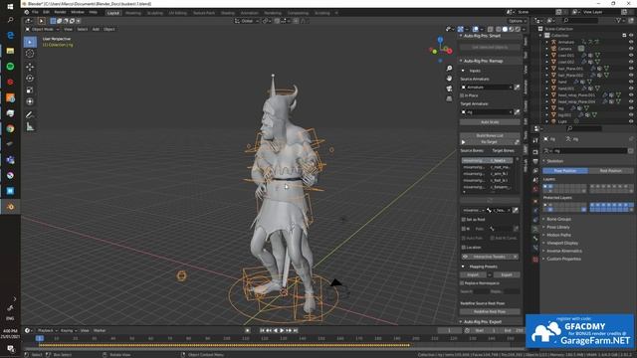Select the Scale tool

tap(30, 90)
